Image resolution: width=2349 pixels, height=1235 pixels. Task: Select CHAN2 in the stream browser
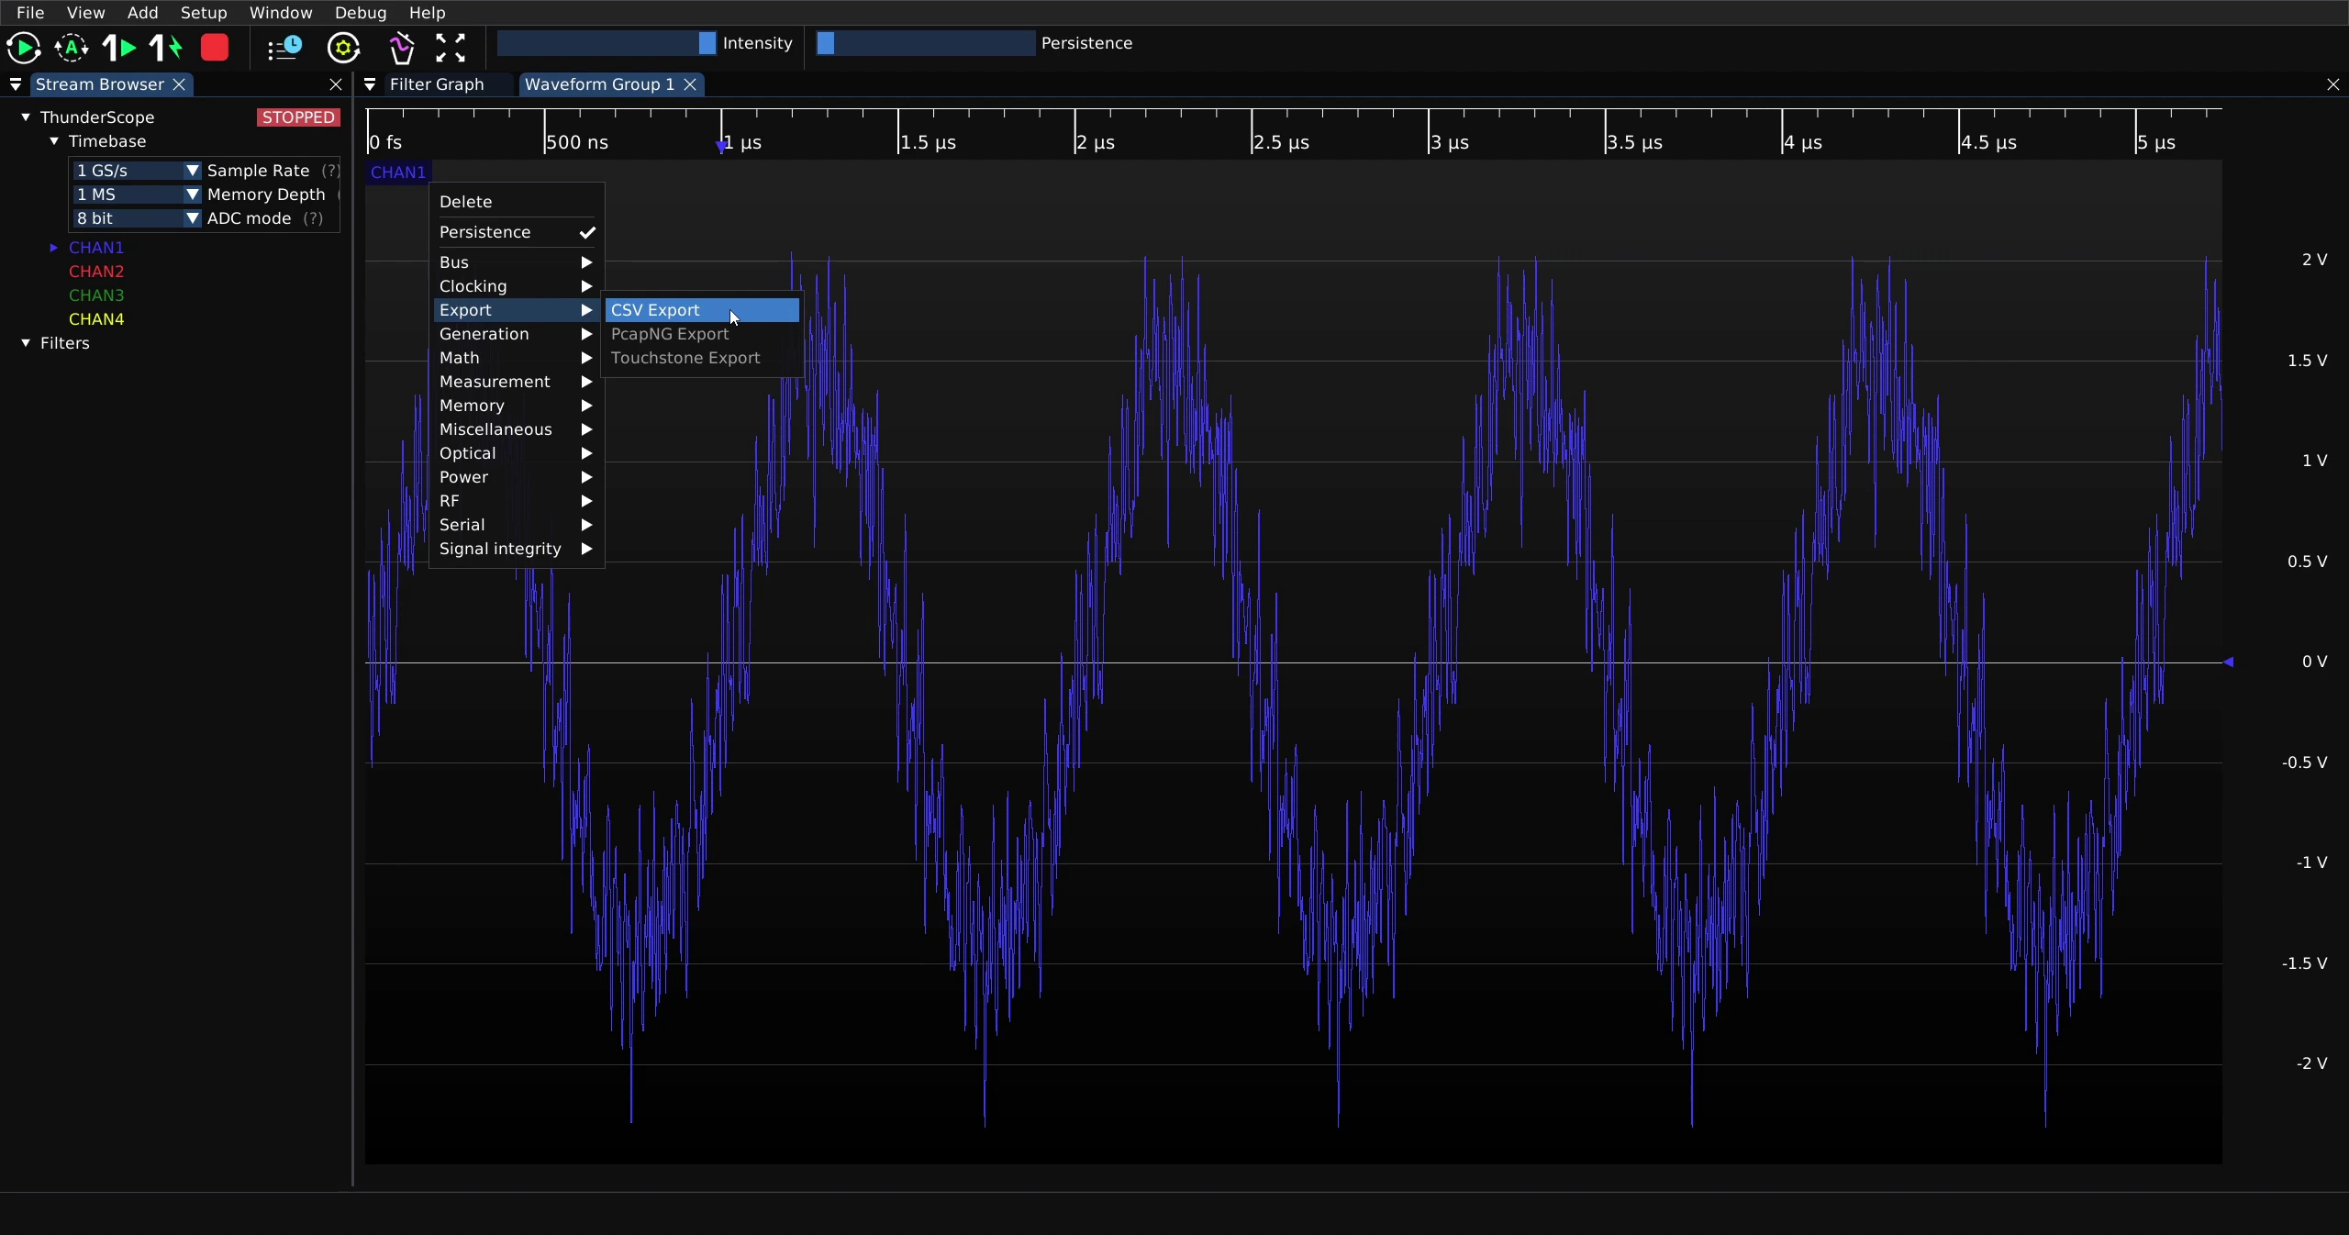(x=96, y=272)
